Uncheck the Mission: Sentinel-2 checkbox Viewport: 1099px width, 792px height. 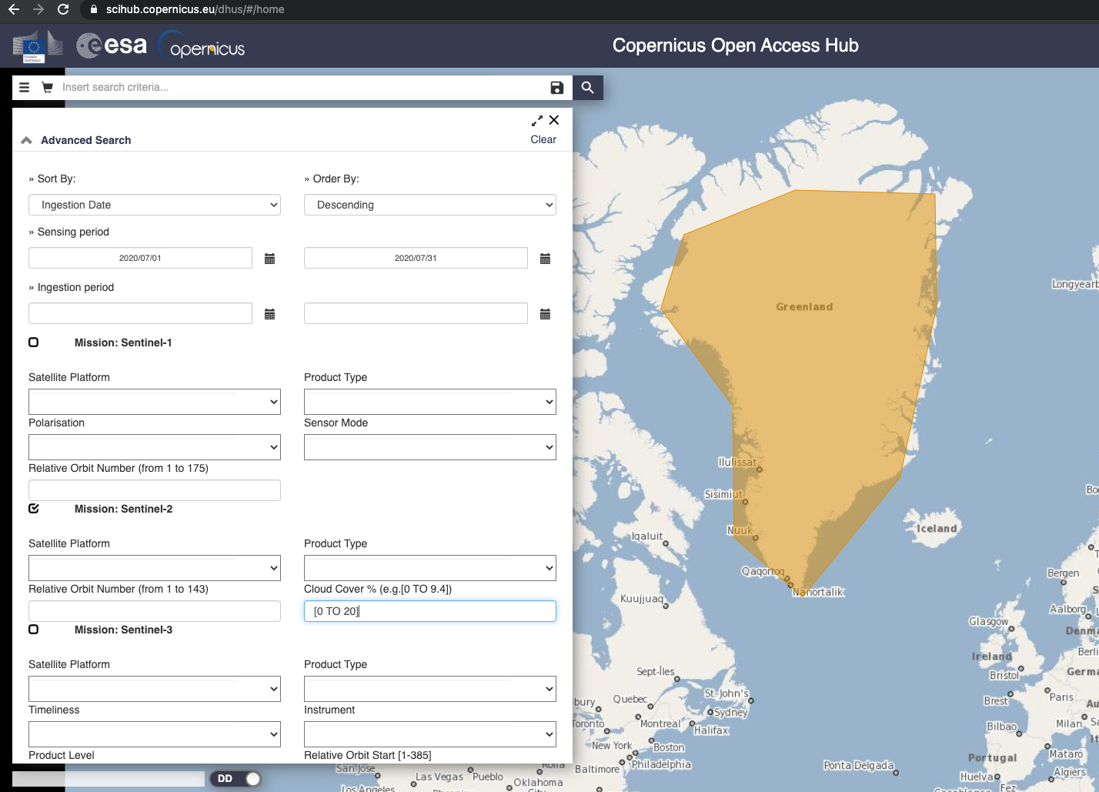click(34, 509)
